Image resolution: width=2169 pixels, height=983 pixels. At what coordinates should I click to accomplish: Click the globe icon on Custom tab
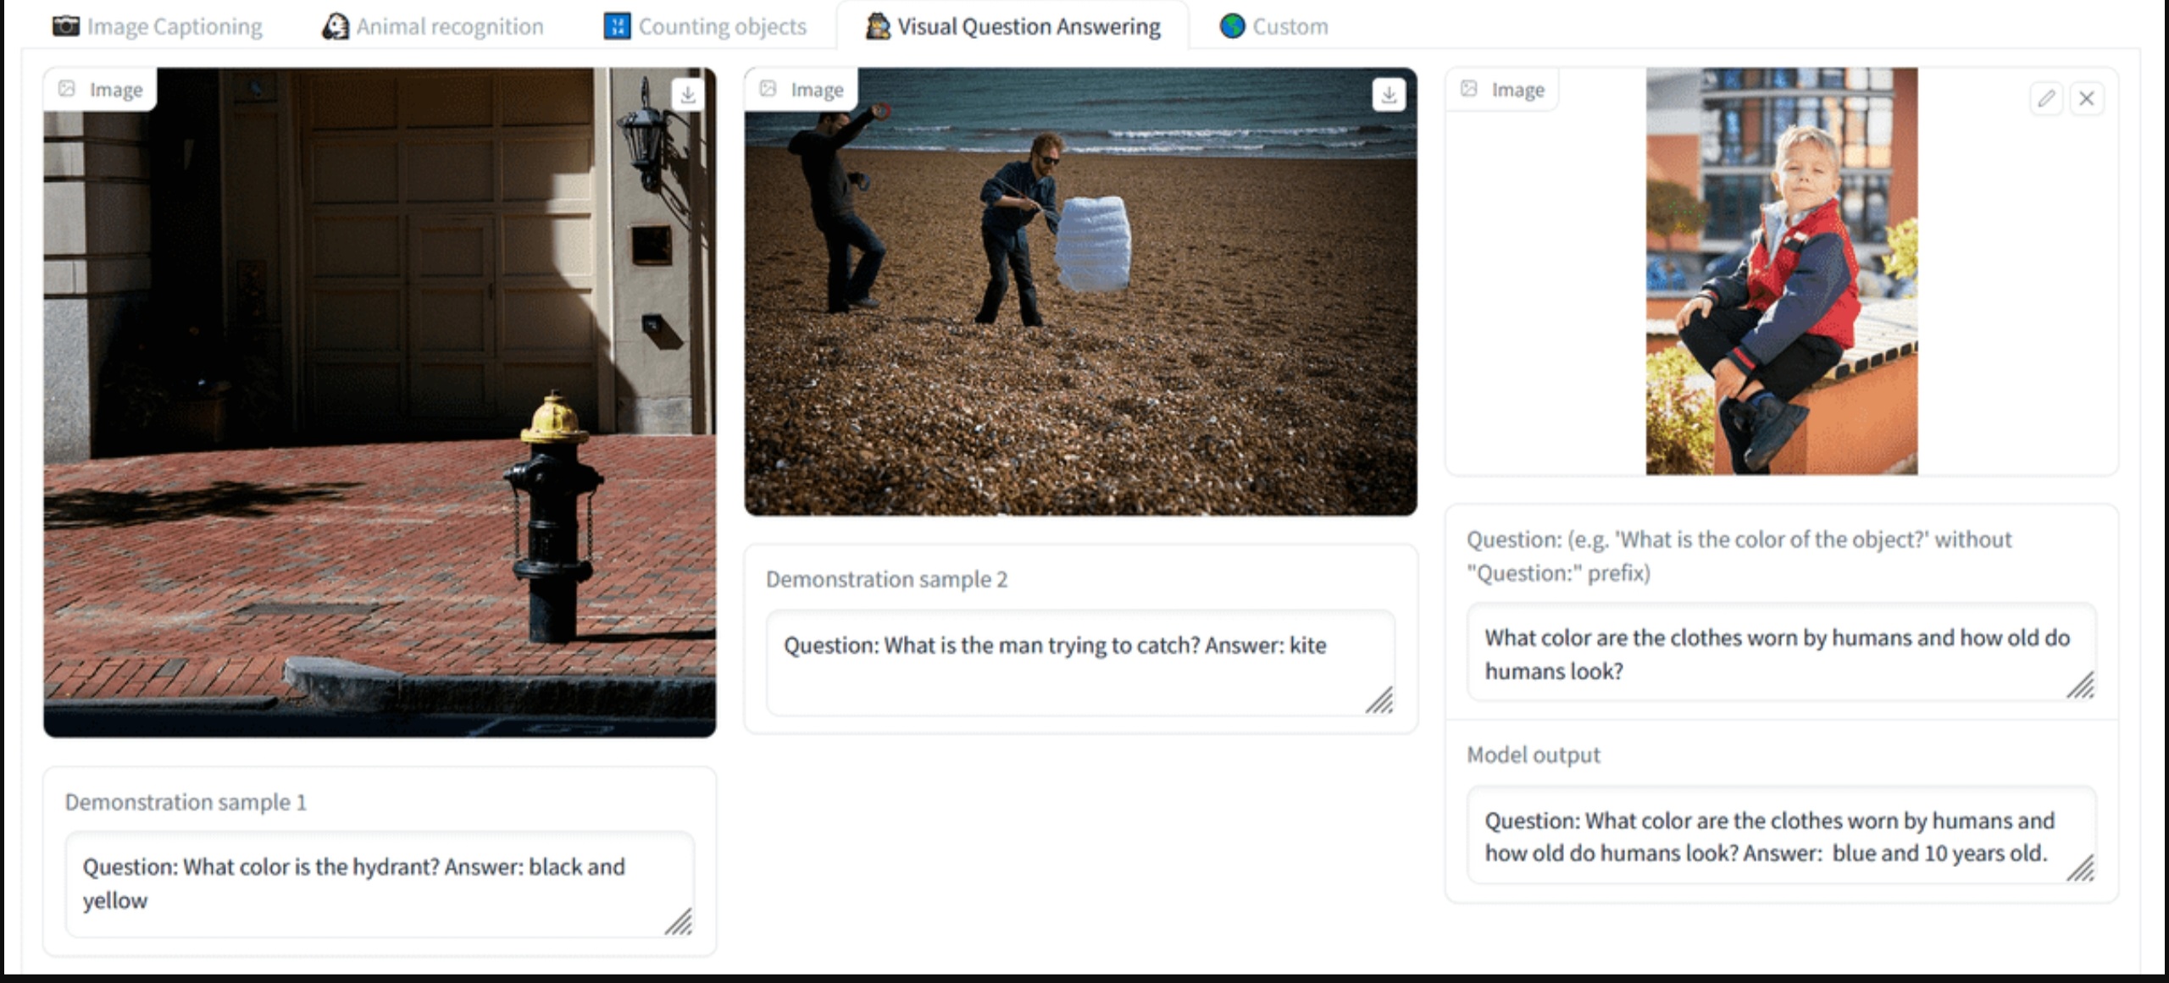(x=1232, y=26)
